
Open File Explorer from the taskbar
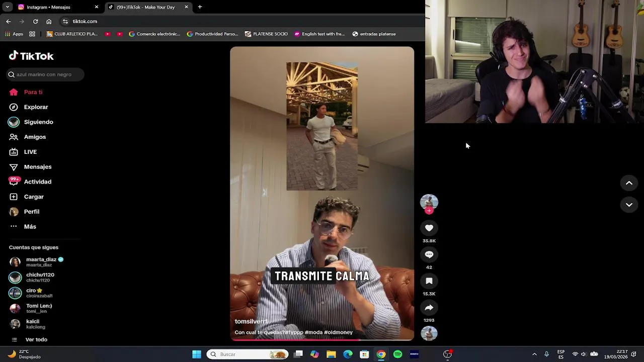331,354
